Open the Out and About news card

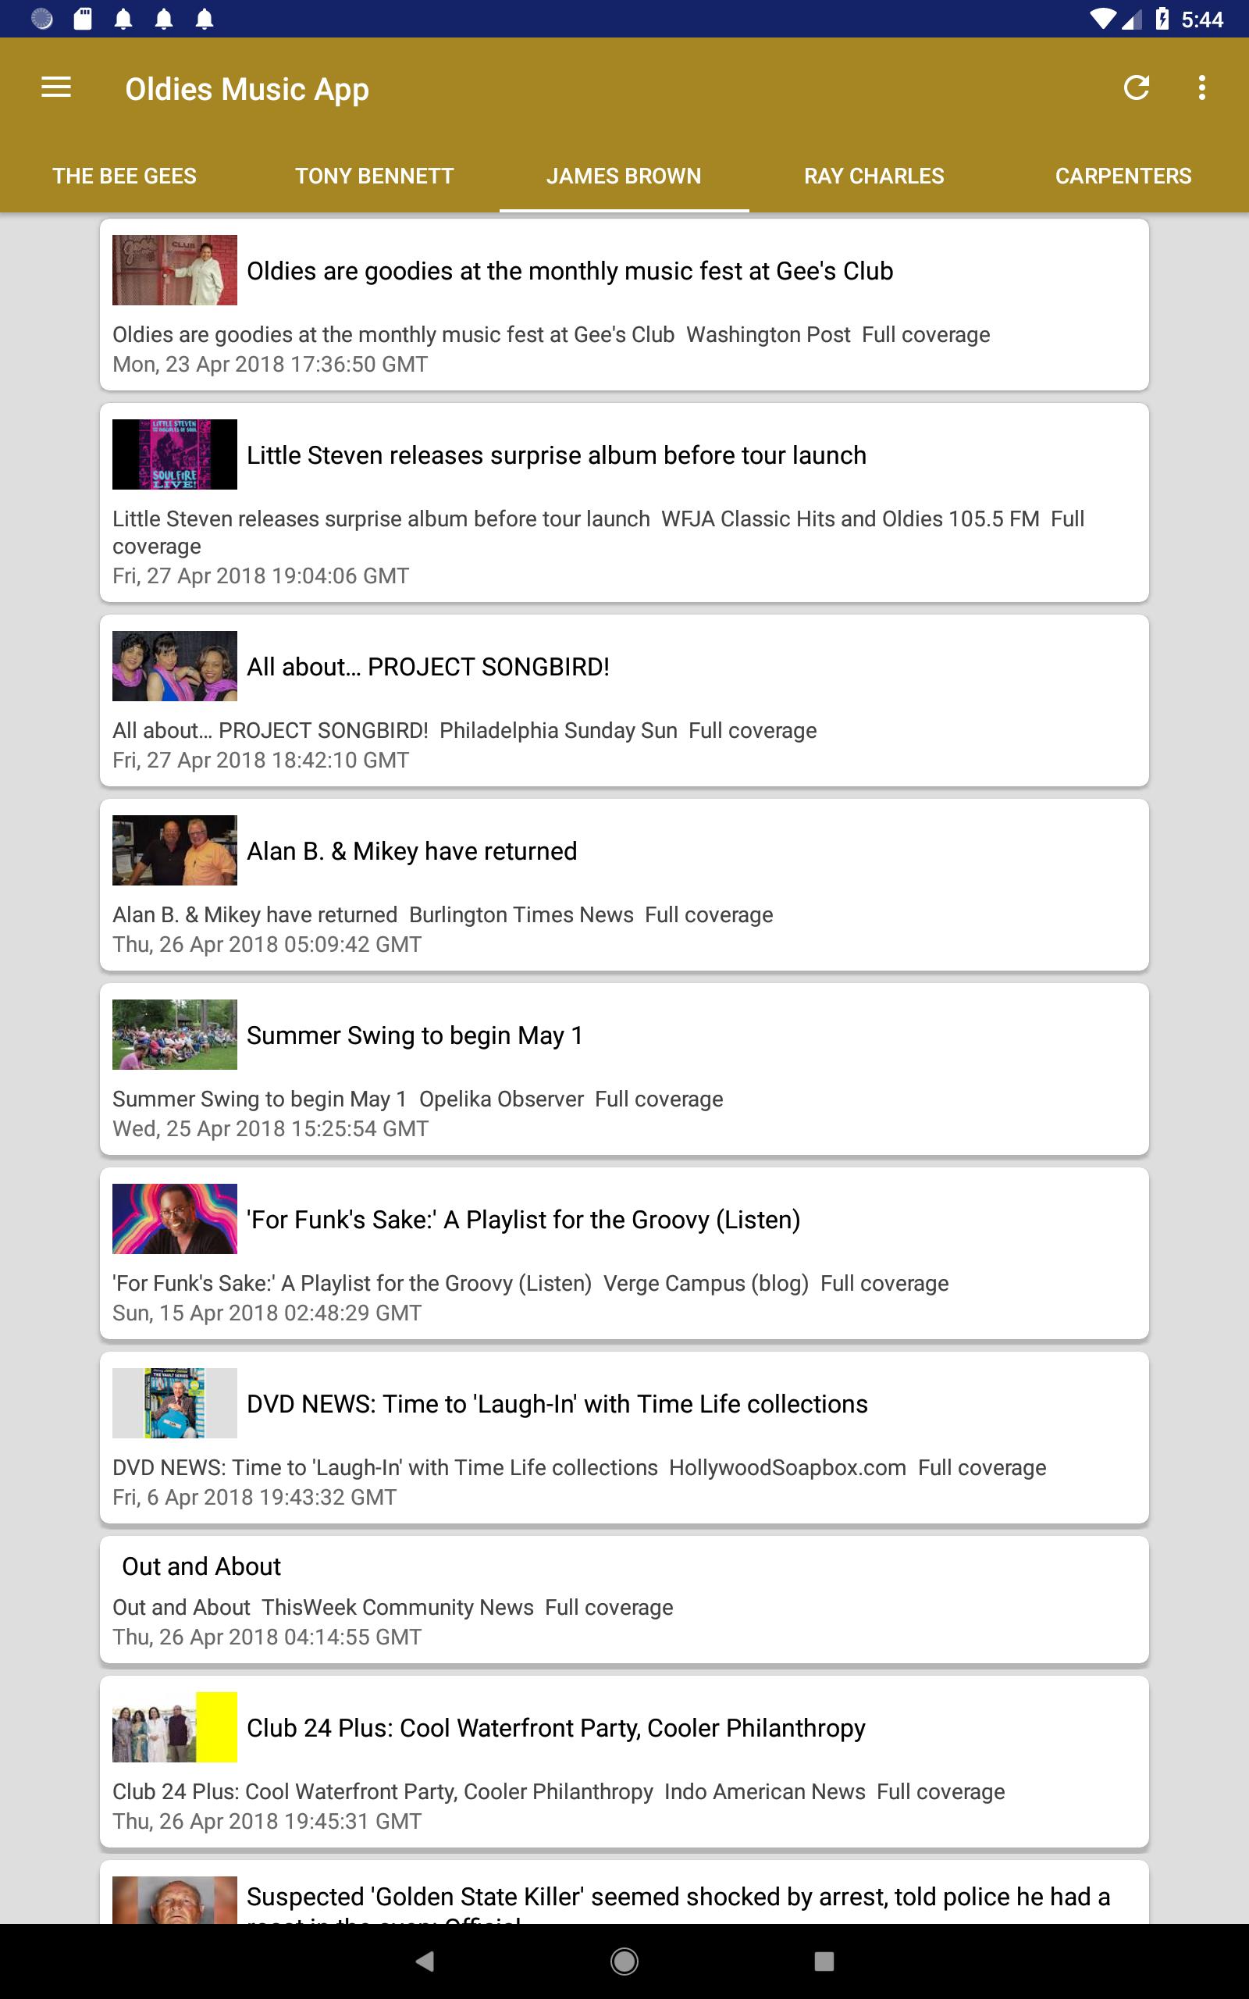[624, 1599]
